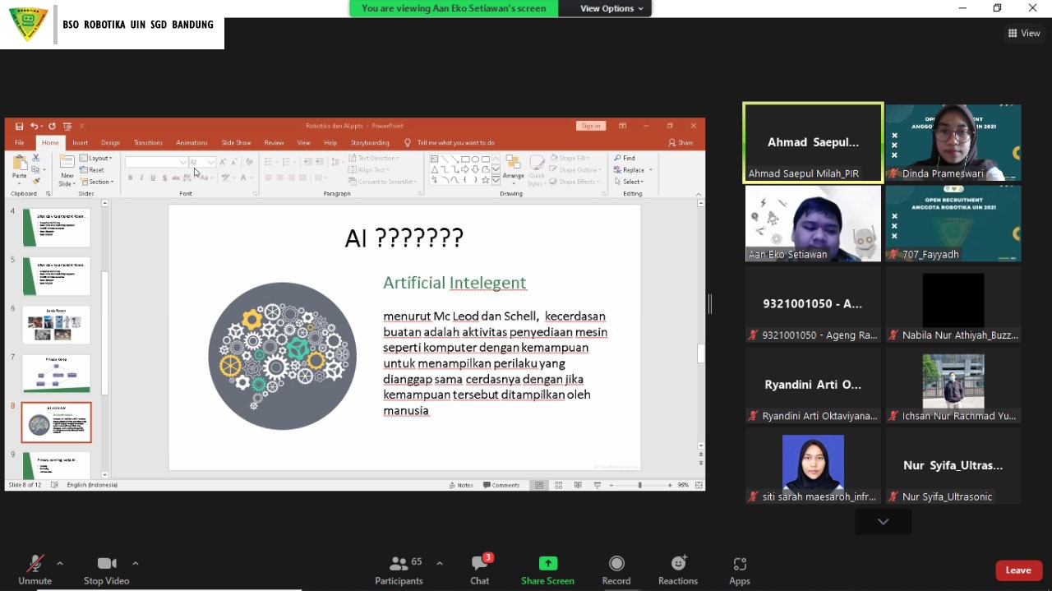The image size is (1052, 591).
Task: Click Sign in button in PowerPoint
Action: [590, 126]
